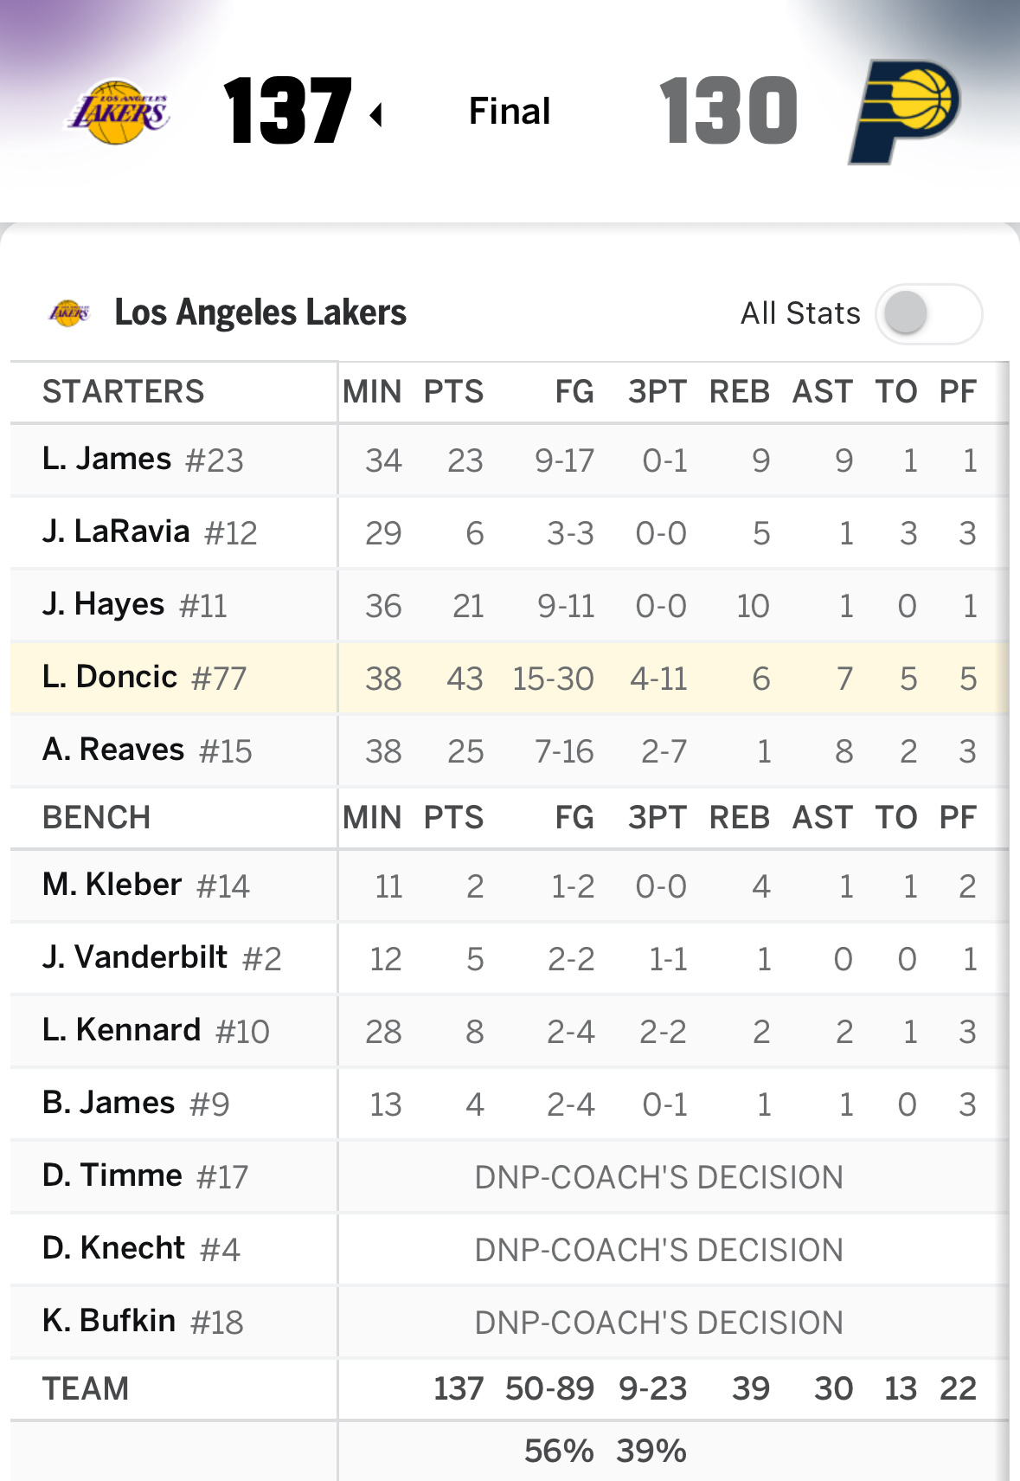Open M. Kleber #14 player profile
Screen dimensions: 1020x1481
click(146, 885)
